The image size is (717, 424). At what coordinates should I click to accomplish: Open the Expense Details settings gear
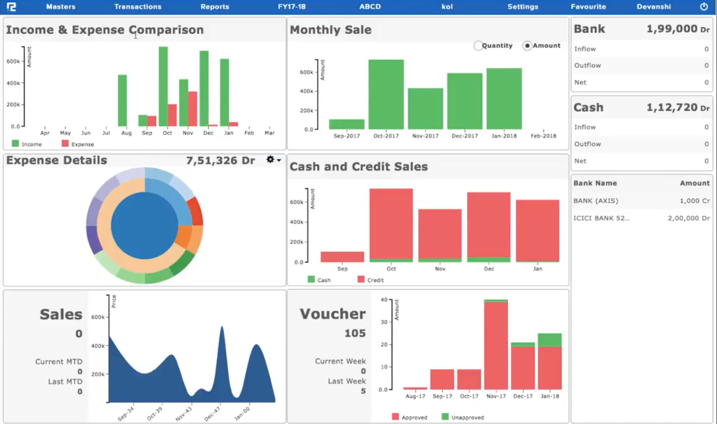tap(270, 159)
